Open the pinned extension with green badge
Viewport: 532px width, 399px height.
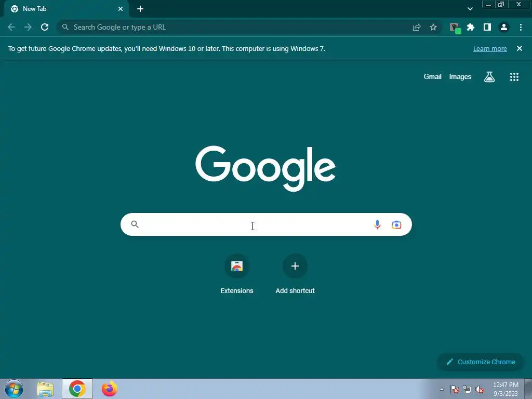[x=455, y=28]
